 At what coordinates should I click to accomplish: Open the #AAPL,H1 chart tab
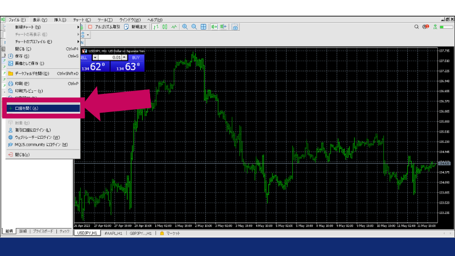[114, 233]
